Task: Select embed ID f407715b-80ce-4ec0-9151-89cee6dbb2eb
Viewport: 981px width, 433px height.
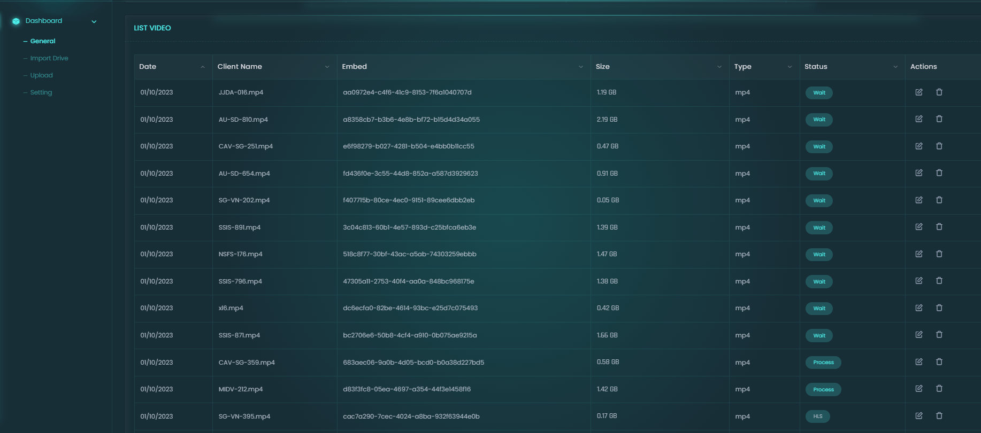Action: coord(409,200)
